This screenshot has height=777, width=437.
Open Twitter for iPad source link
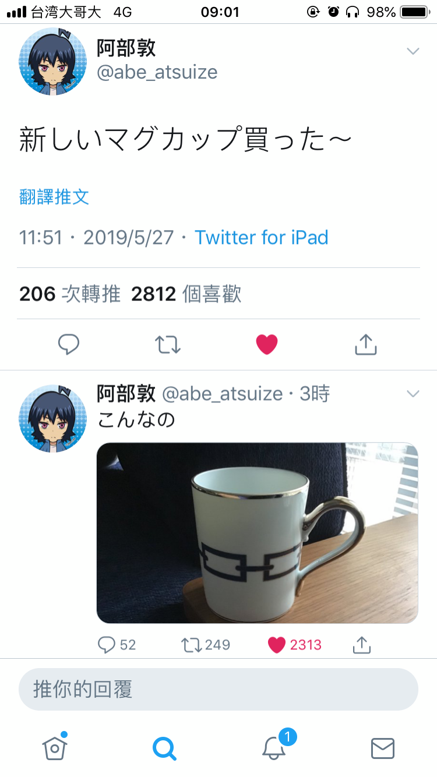[262, 238]
